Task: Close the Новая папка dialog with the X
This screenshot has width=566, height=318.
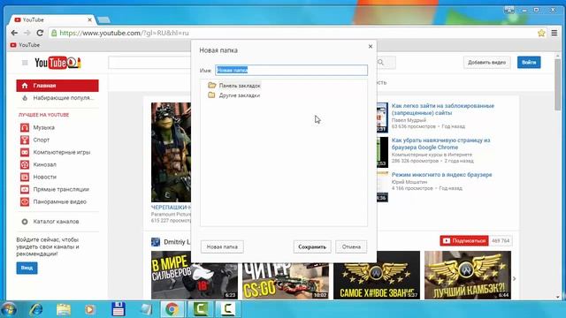Action: [x=370, y=46]
